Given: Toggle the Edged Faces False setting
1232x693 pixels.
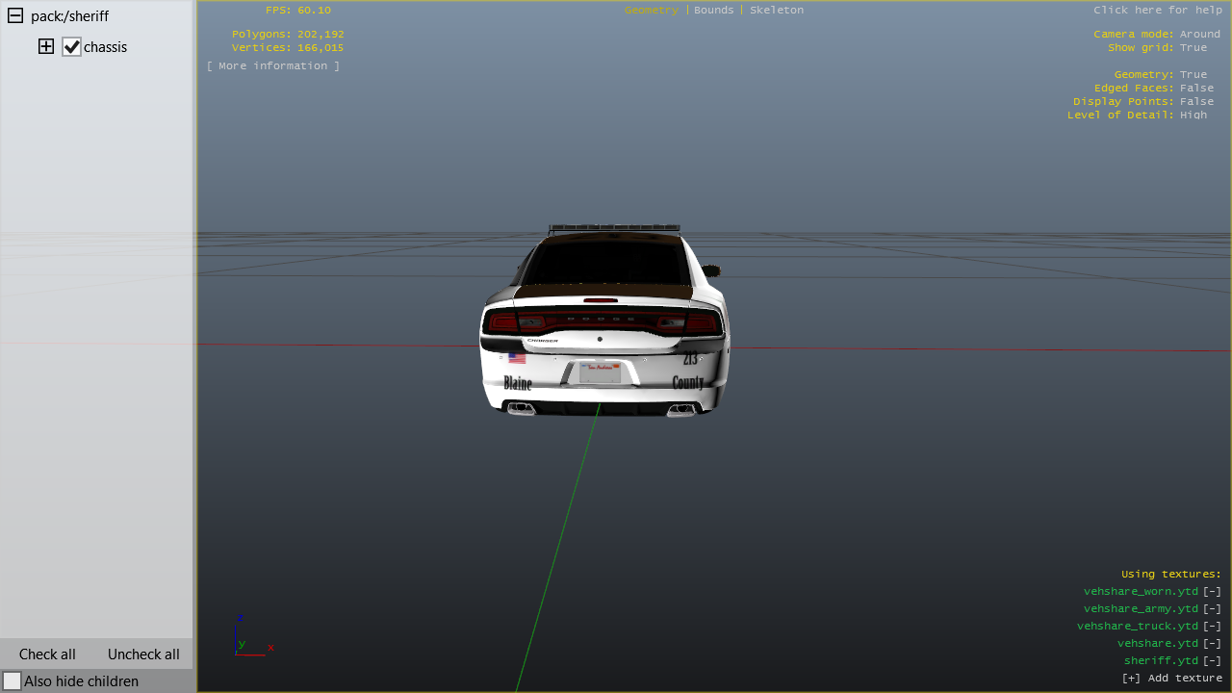Looking at the screenshot, I should (1196, 88).
